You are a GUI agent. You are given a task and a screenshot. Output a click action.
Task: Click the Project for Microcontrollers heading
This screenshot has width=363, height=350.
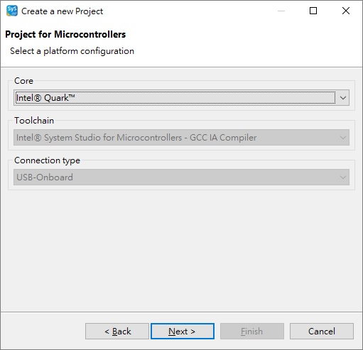tap(65, 34)
